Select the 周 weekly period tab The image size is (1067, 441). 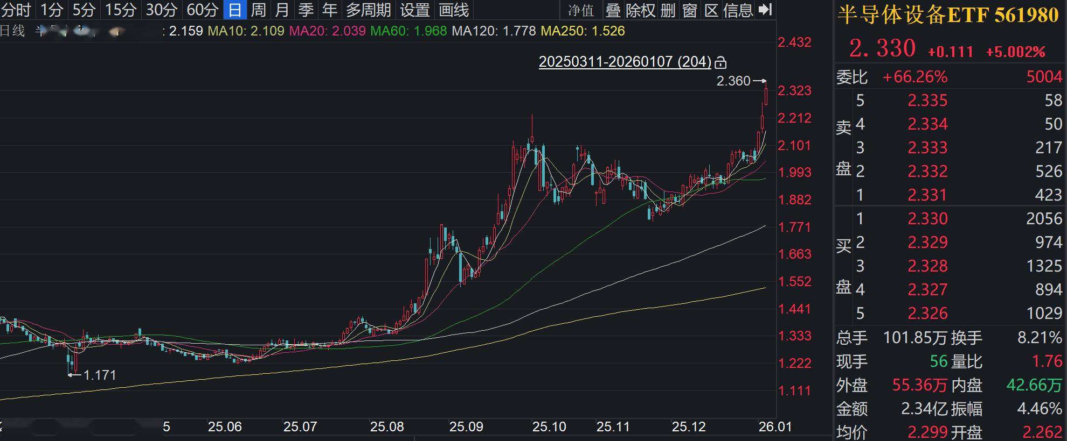tap(258, 10)
